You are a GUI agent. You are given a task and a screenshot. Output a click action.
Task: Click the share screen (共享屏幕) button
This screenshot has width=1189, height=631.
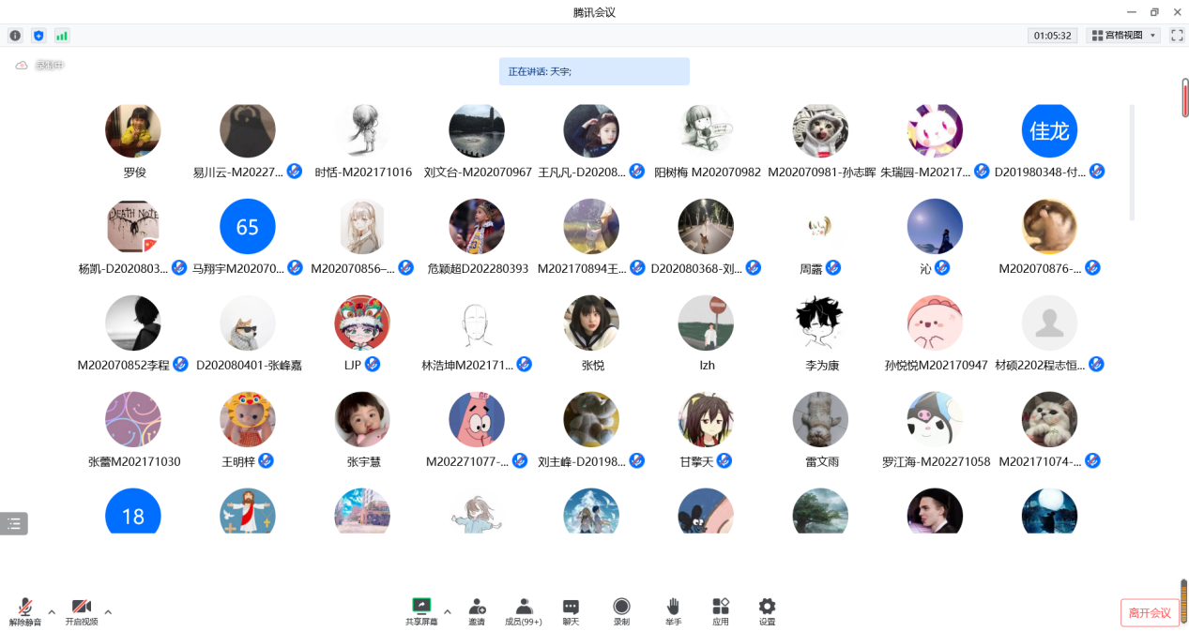(x=421, y=610)
